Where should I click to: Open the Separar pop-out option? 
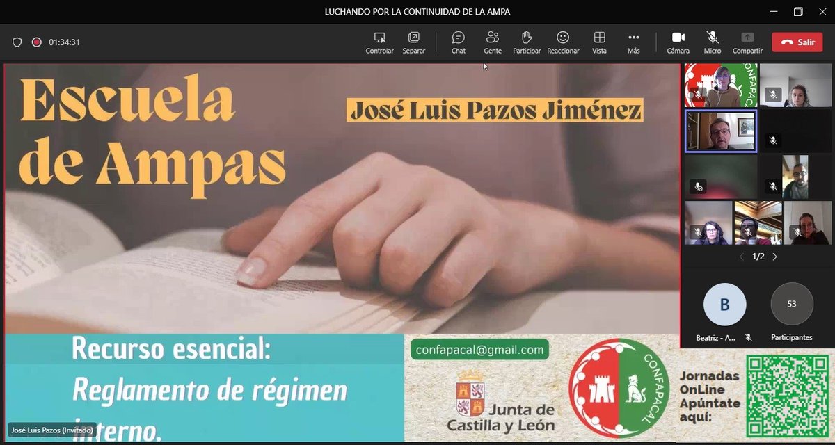[413, 42]
